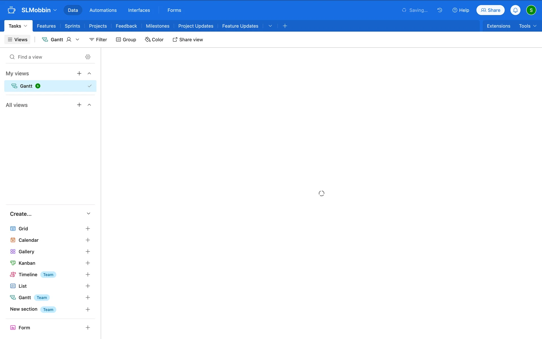The height and width of the screenshot is (339, 542).
Task: Open view settings gear icon
Action: (x=88, y=57)
